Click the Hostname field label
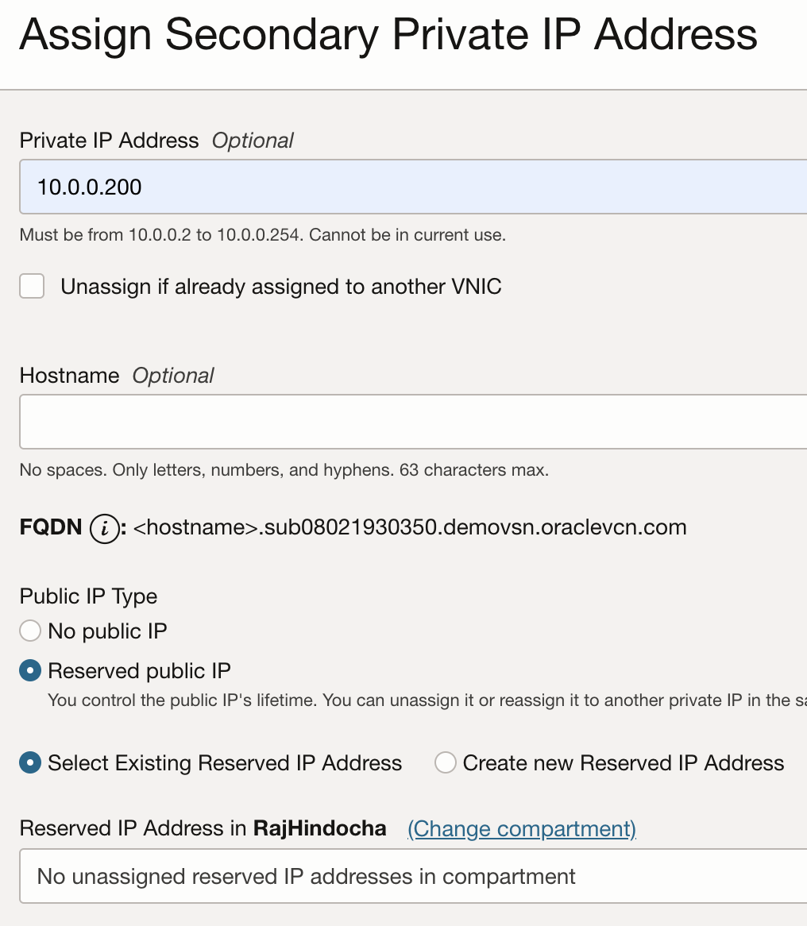Screen dimensions: 807x926 (69, 376)
